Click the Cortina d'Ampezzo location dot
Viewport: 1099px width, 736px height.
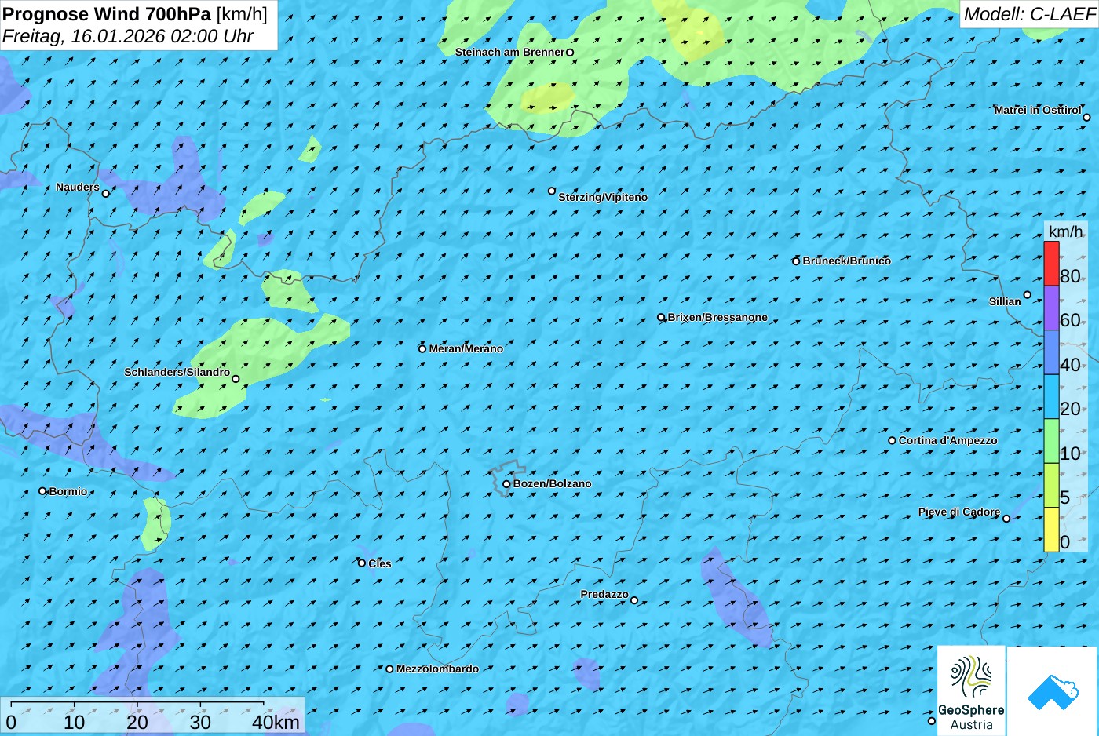click(x=892, y=440)
